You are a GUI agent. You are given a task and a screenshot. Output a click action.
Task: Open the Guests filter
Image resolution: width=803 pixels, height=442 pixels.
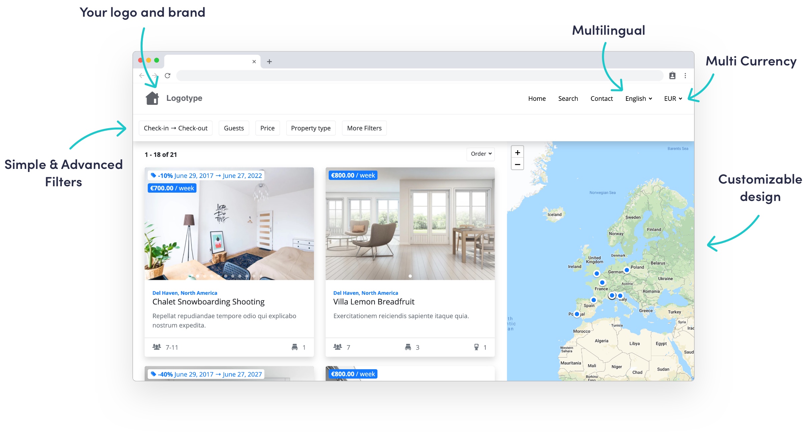pos(234,128)
